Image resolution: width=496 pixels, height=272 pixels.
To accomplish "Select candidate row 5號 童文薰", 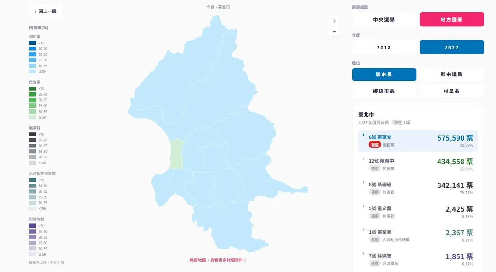I will coord(418,212).
